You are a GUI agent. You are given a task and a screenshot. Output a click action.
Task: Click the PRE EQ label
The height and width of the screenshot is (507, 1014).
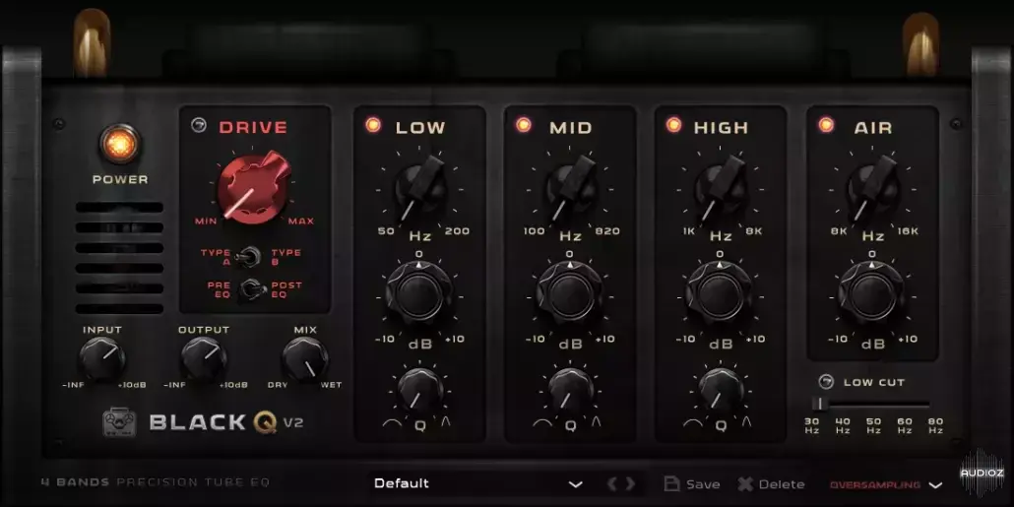pyautogui.click(x=220, y=289)
